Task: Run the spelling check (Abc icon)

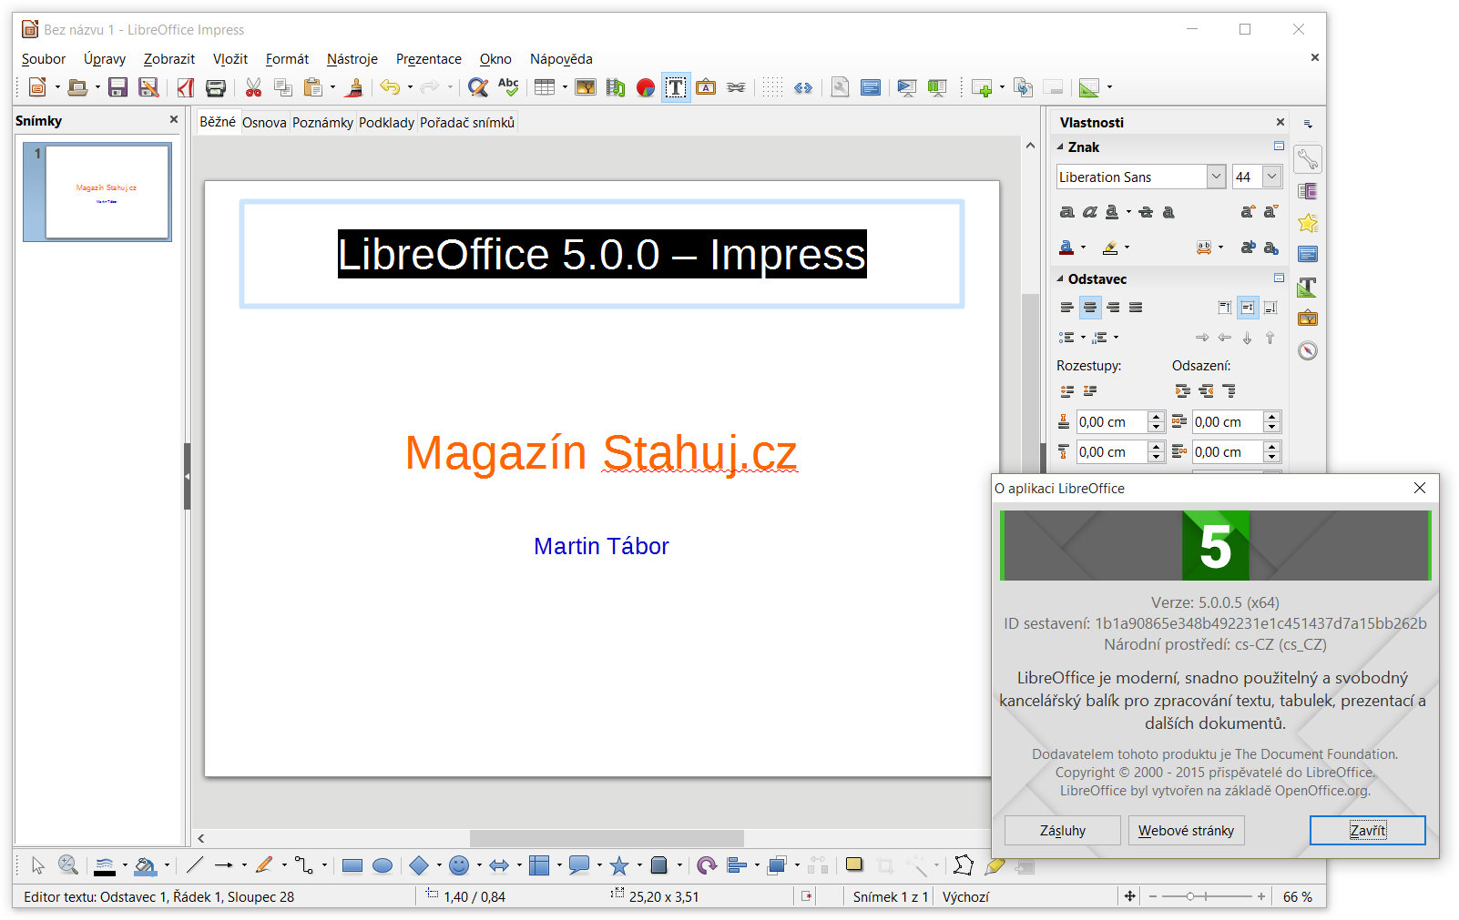Action: click(x=508, y=87)
